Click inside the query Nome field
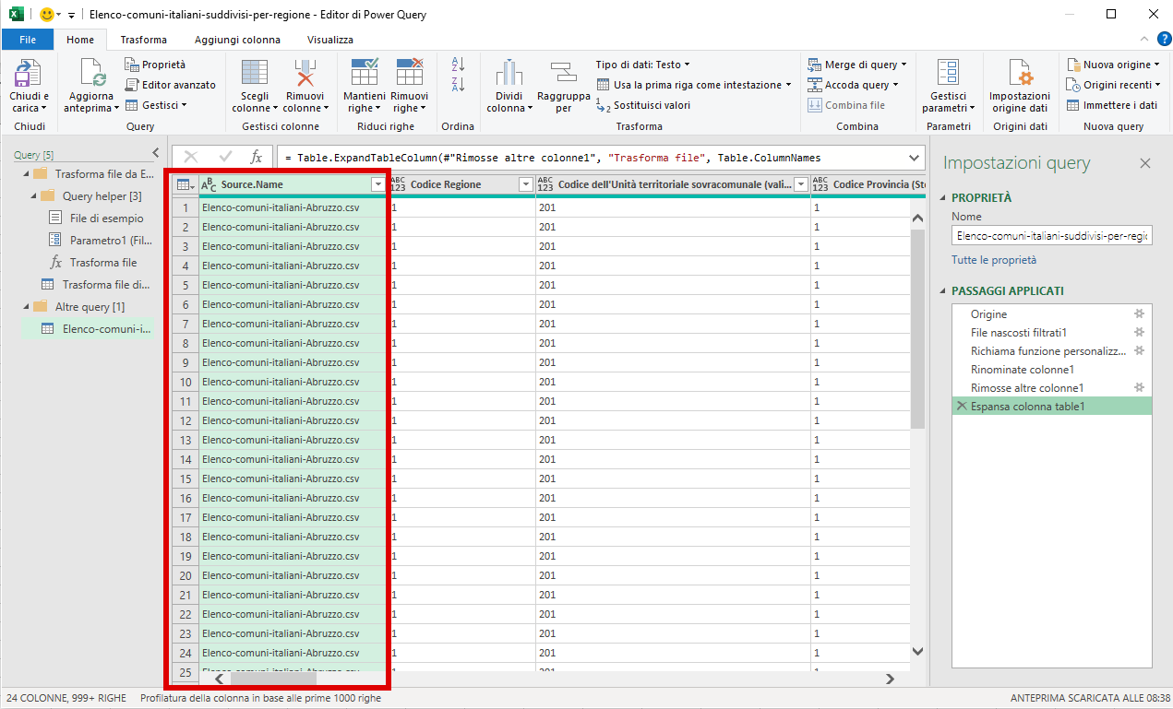The height and width of the screenshot is (709, 1173). pyautogui.click(x=1051, y=235)
